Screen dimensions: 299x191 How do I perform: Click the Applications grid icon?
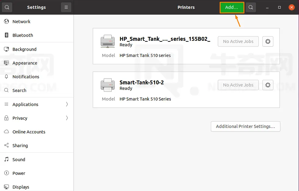coord(6,104)
